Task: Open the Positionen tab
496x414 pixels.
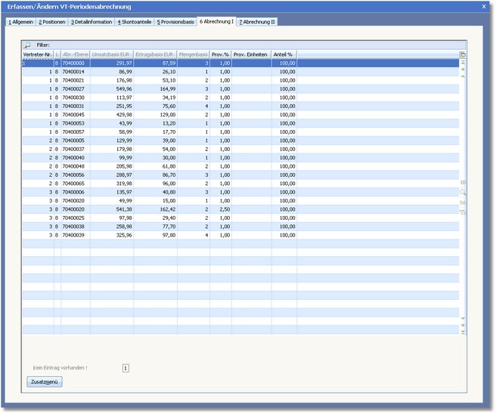Action: 52,22
